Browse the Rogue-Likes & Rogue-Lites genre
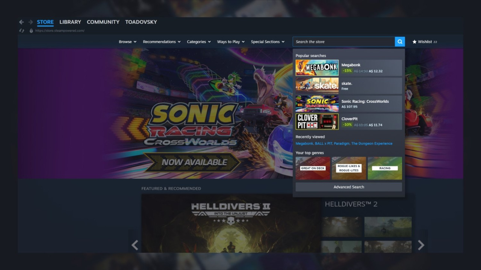 coord(349,168)
